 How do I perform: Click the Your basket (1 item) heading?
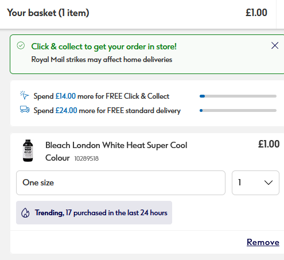[x=48, y=13]
